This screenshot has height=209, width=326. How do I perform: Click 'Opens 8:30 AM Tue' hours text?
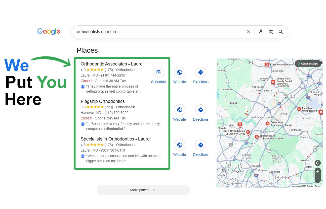pyautogui.click(x=110, y=81)
